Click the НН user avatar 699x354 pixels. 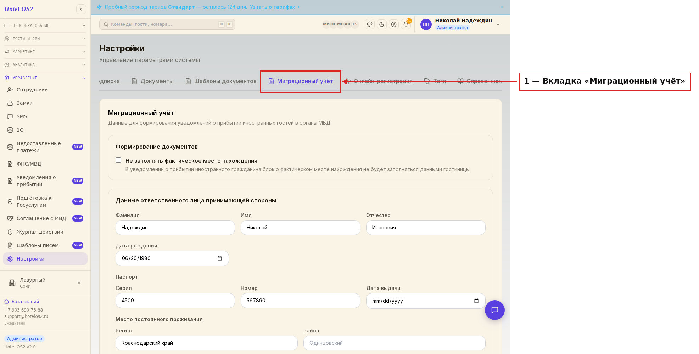click(426, 24)
